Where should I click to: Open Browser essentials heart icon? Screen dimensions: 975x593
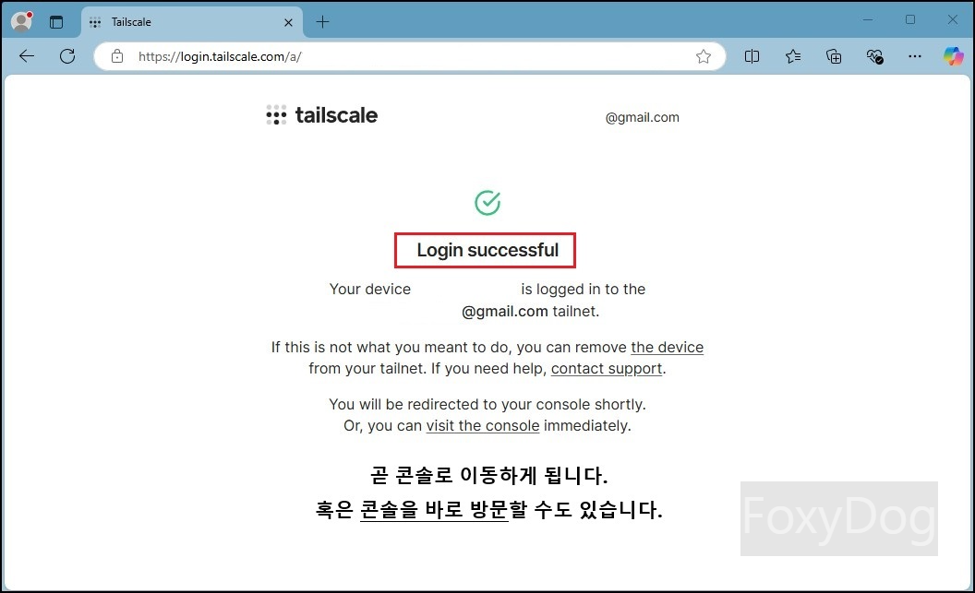(875, 56)
